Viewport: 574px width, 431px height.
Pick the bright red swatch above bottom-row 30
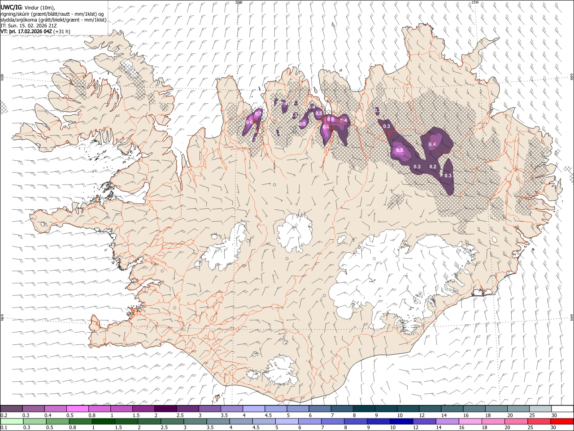[x=562, y=422]
